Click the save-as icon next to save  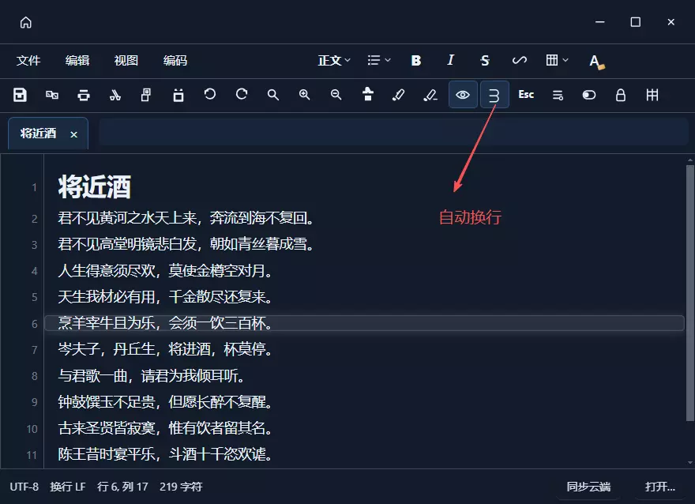[52, 95]
